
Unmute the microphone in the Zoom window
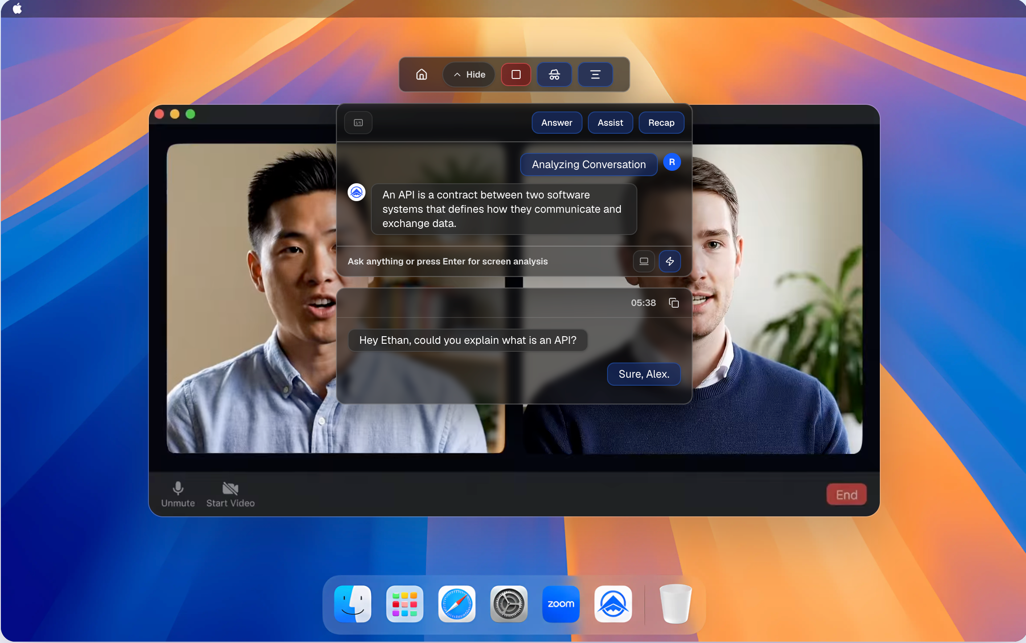178,495
